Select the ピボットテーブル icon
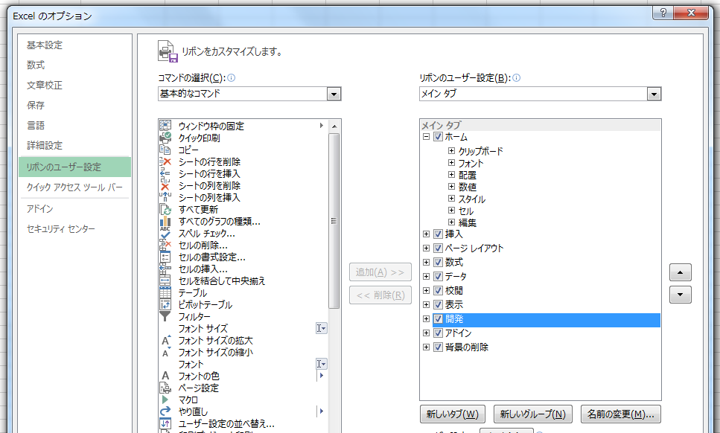The width and height of the screenshot is (720, 433). (x=165, y=304)
